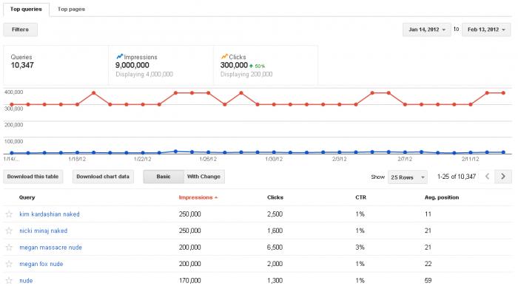Click Download chart data button
Viewport: 518px width, 286px height.
(x=103, y=177)
